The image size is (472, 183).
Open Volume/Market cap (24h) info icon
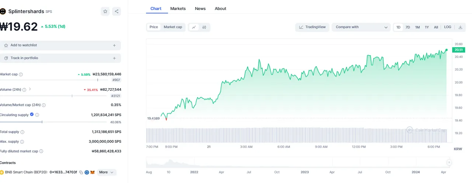(44, 105)
